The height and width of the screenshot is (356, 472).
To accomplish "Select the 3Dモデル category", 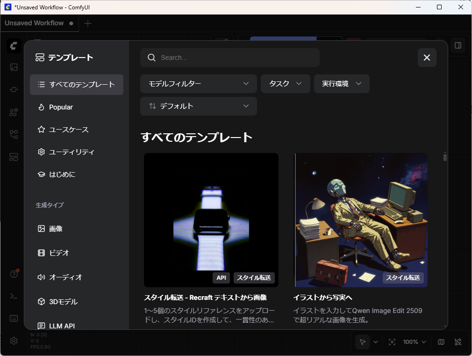I will pyautogui.click(x=63, y=302).
